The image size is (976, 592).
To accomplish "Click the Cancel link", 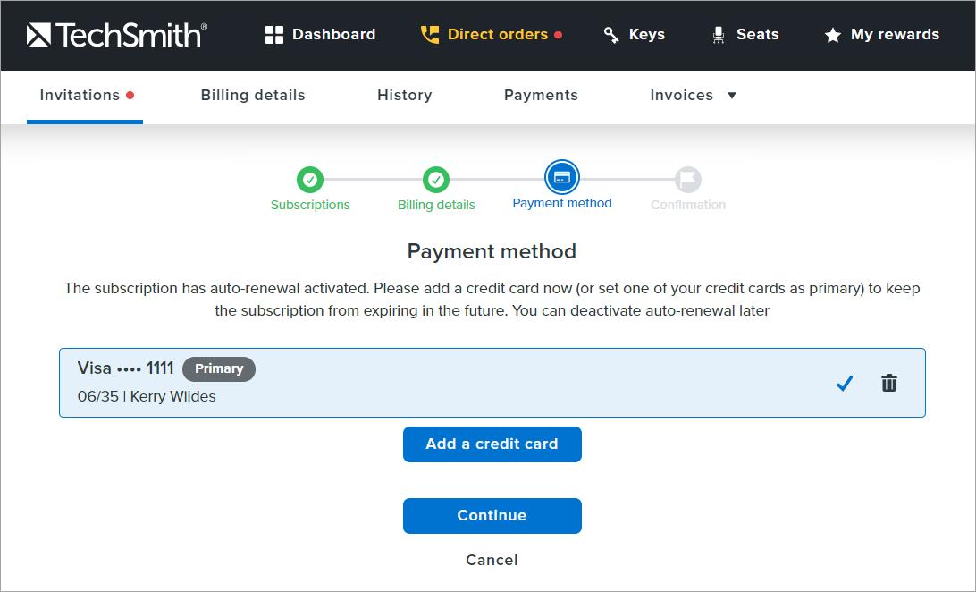I will coord(492,560).
